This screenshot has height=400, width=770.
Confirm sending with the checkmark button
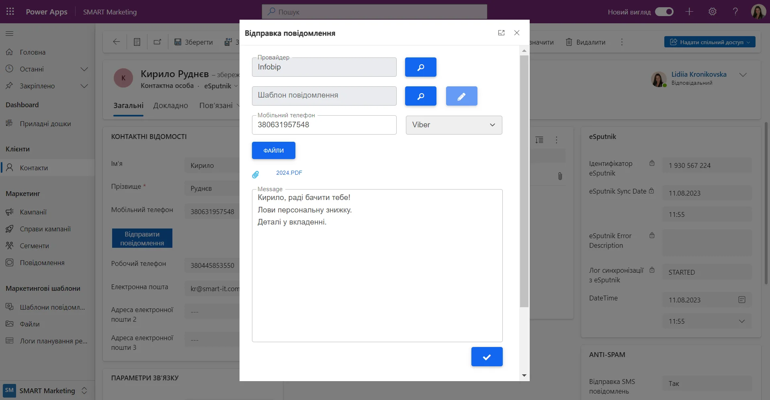pyautogui.click(x=487, y=357)
